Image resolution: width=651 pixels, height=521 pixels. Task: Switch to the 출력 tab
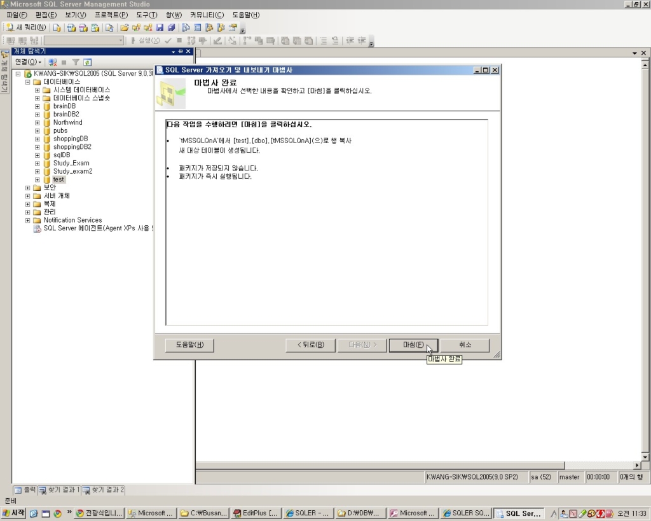pos(25,490)
